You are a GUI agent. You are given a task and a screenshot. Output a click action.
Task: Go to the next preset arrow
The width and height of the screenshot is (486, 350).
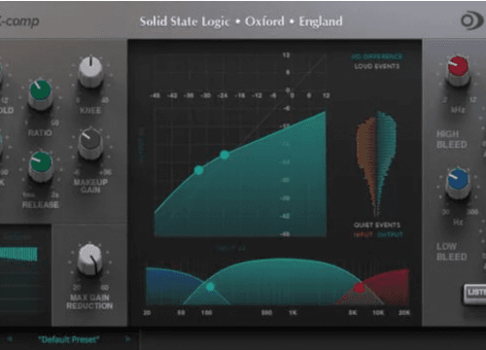point(128,339)
